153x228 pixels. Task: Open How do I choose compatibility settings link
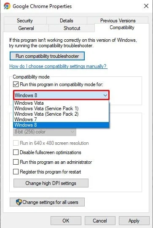pyautogui.click(x=58, y=66)
